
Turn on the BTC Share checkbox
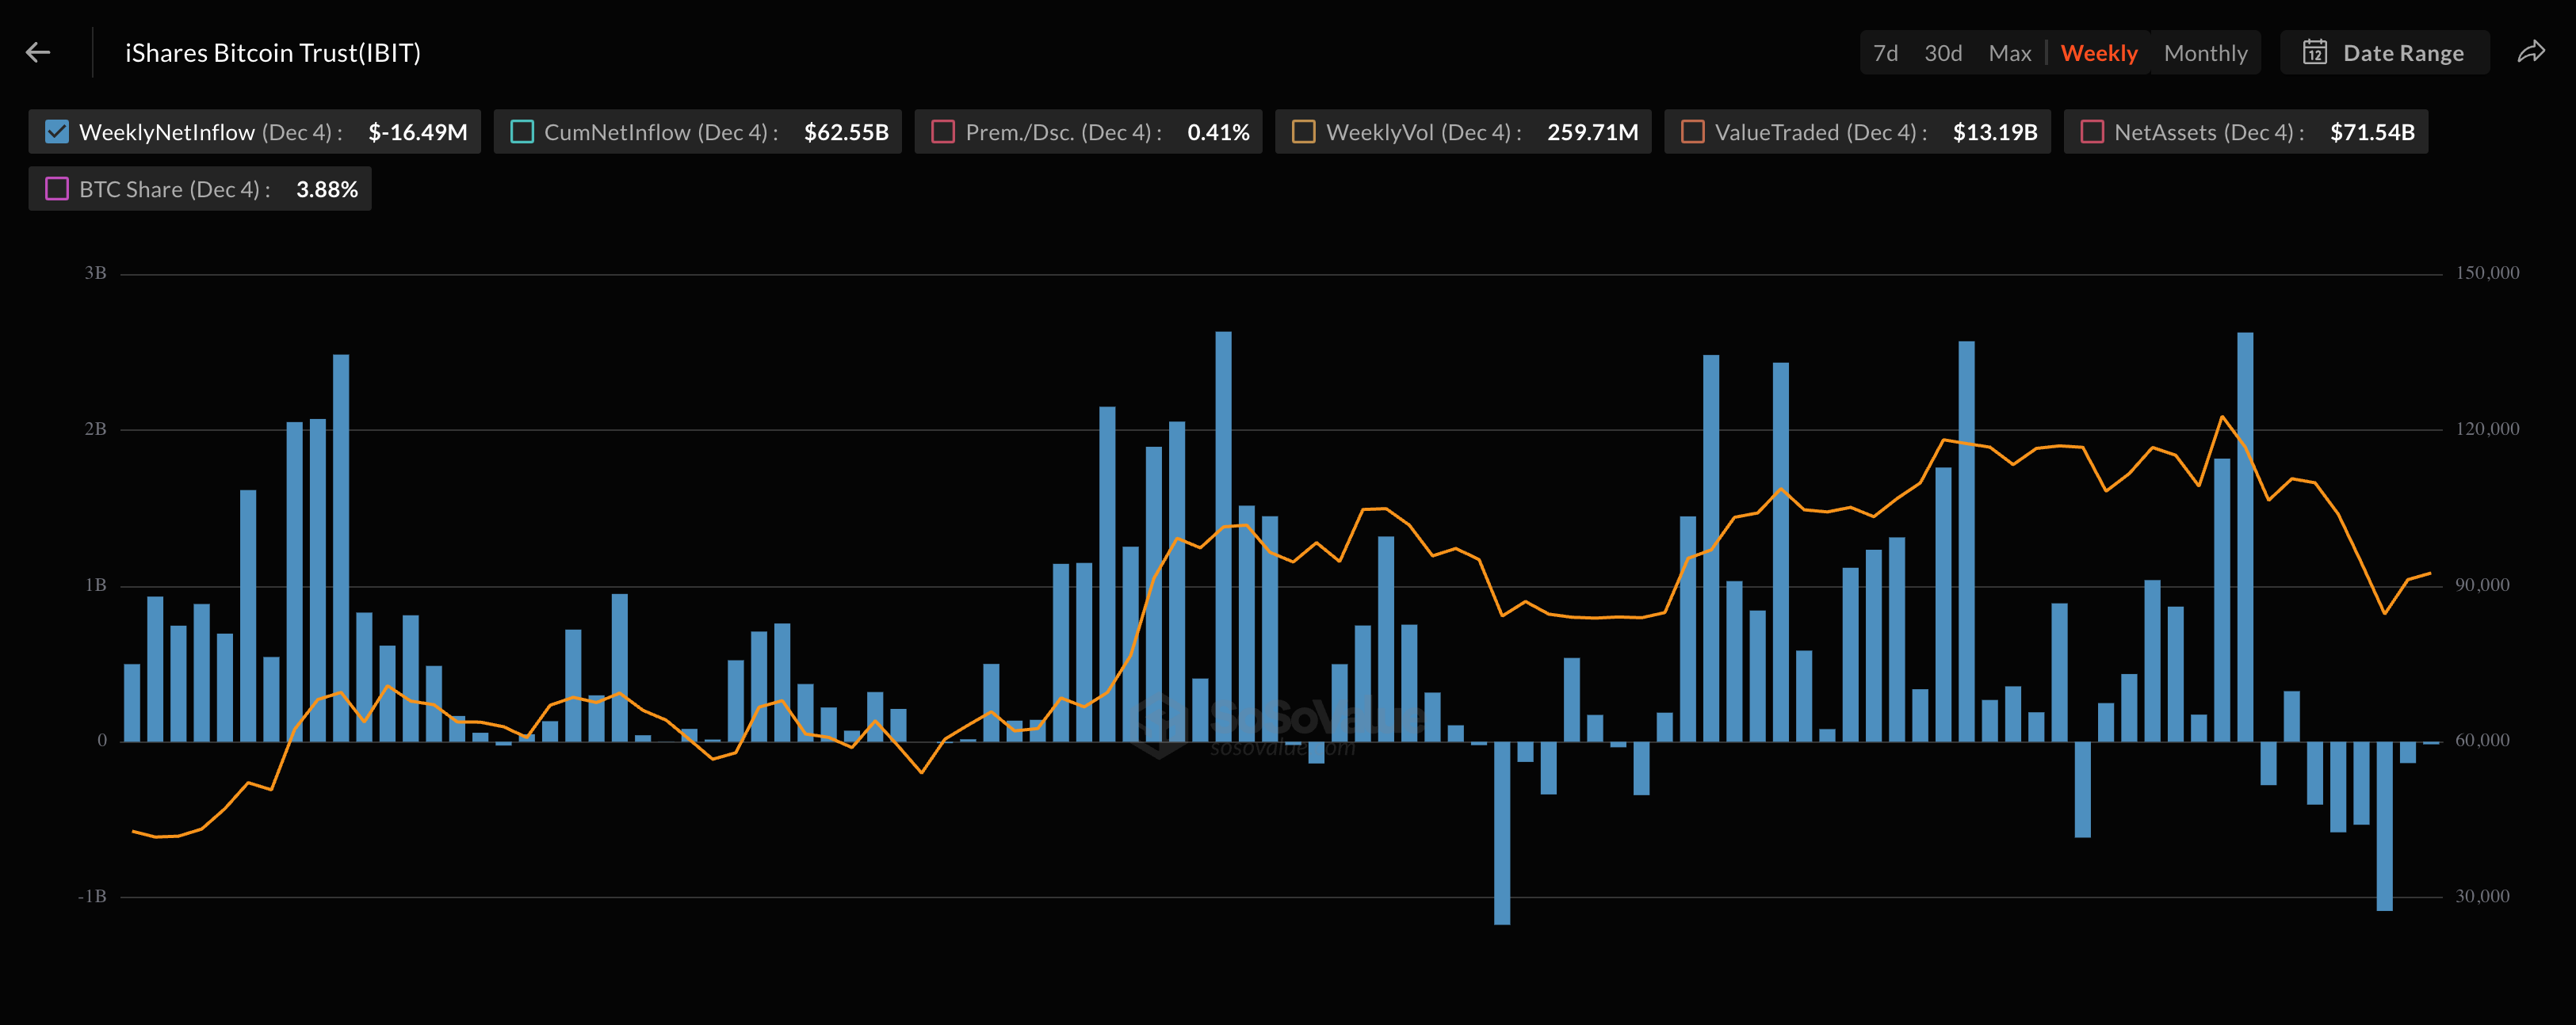(57, 189)
